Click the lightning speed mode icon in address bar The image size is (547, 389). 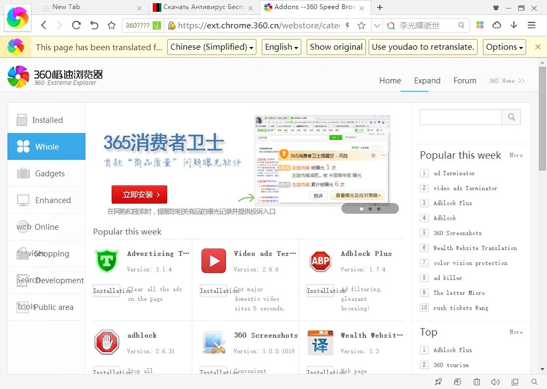[x=347, y=26]
